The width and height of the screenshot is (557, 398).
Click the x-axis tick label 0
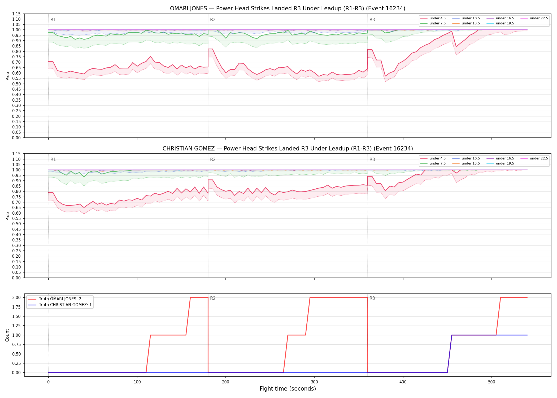point(48,382)
